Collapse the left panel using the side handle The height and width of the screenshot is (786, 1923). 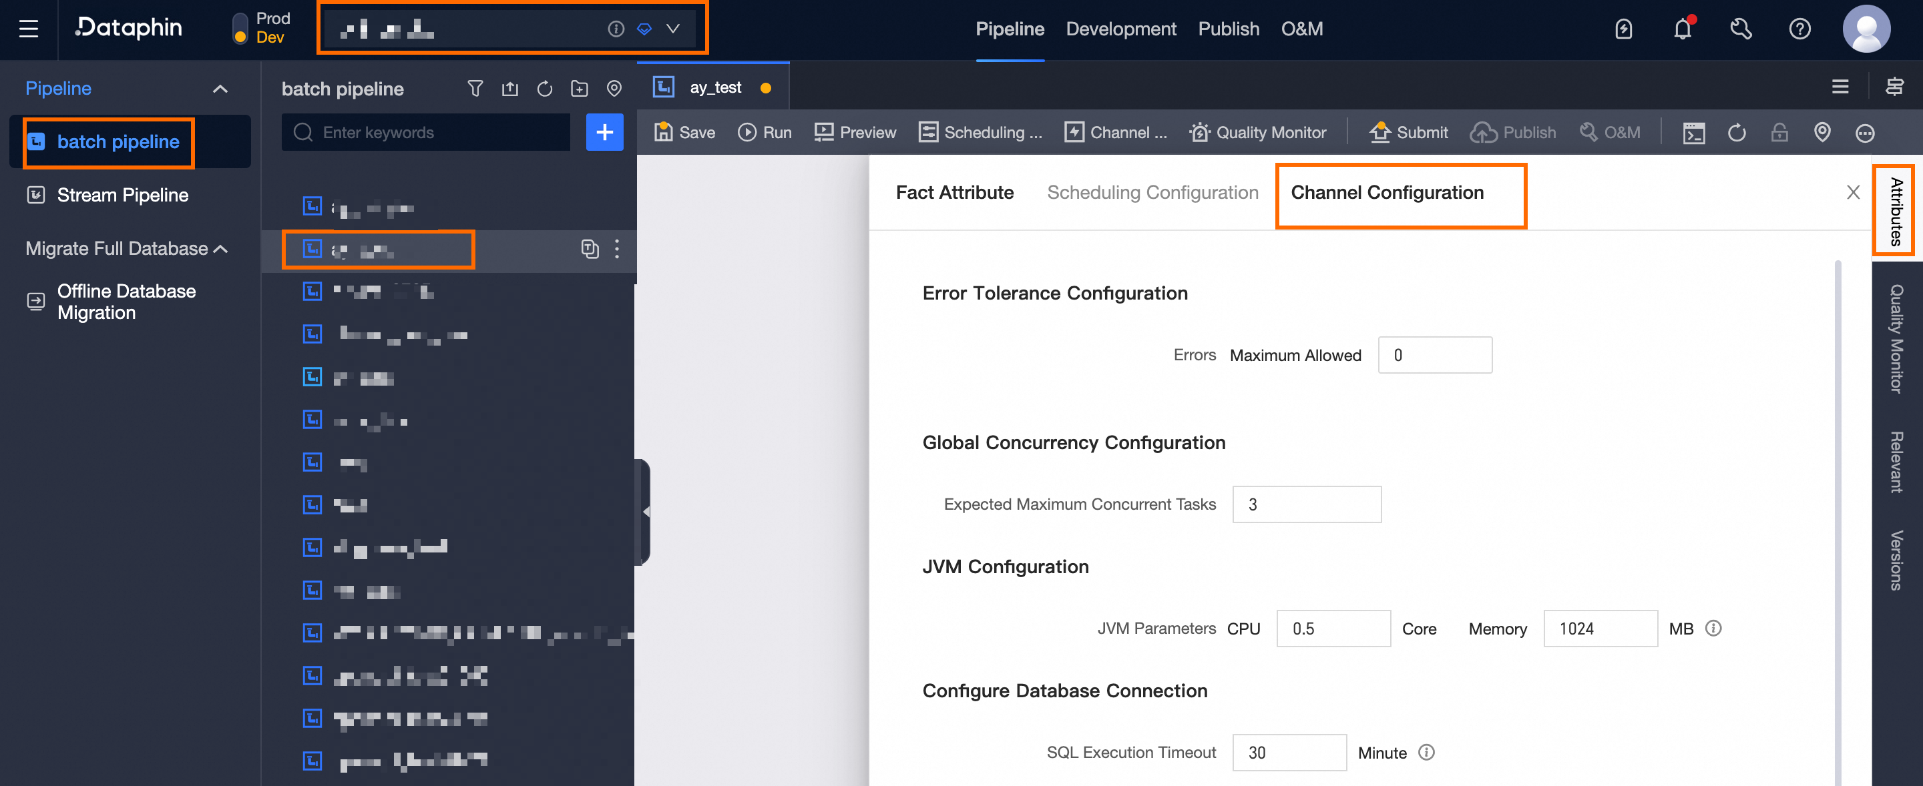[644, 512]
